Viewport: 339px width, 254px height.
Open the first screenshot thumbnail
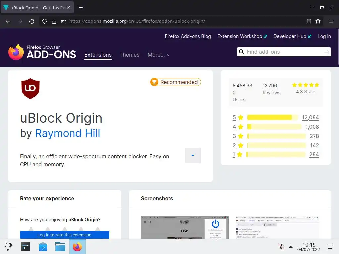(185, 228)
